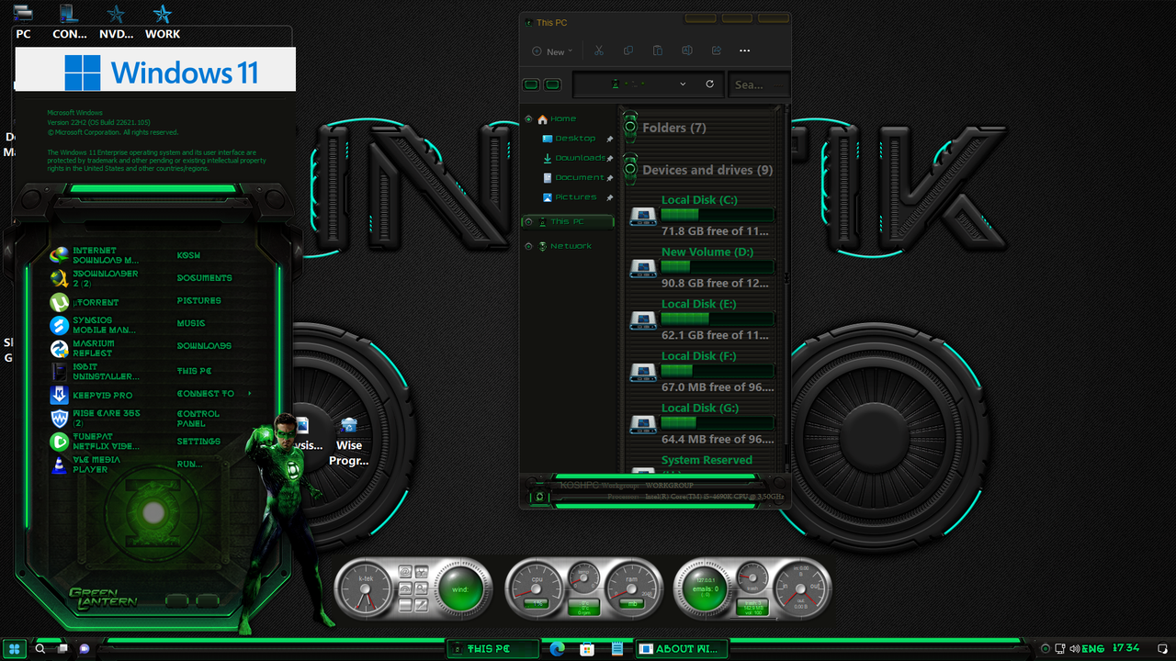Launch Syncios Mobile Manager app
Image resolution: width=1176 pixels, height=661 pixels.
(94, 325)
